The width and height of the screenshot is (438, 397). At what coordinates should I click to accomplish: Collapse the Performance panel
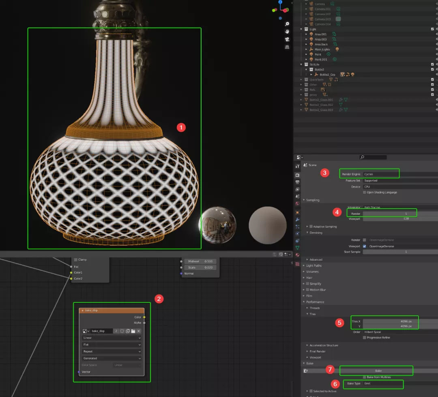click(304, 302)
